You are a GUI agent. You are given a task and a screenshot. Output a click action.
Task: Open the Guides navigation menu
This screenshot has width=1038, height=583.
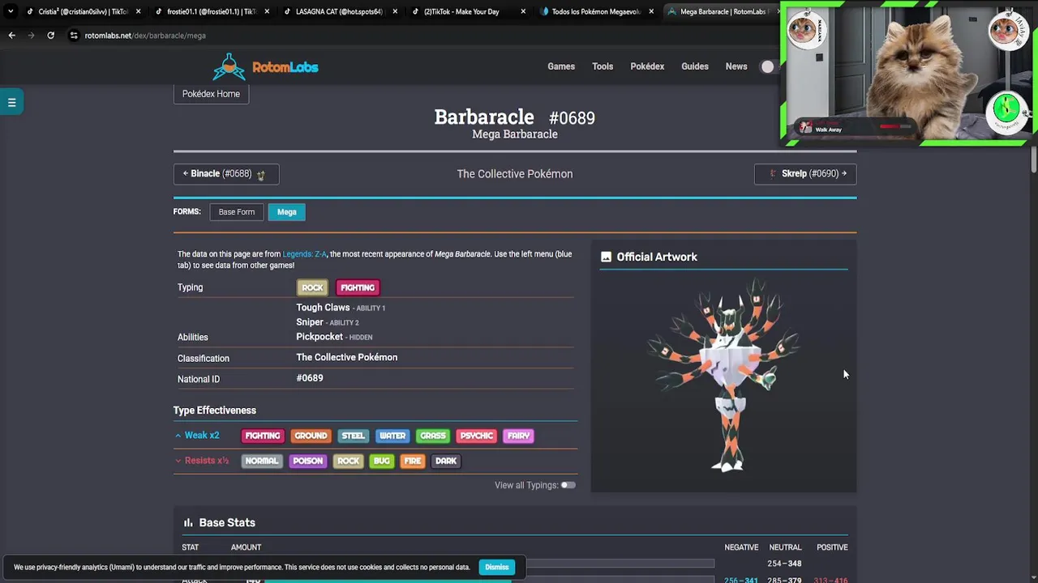695,66
